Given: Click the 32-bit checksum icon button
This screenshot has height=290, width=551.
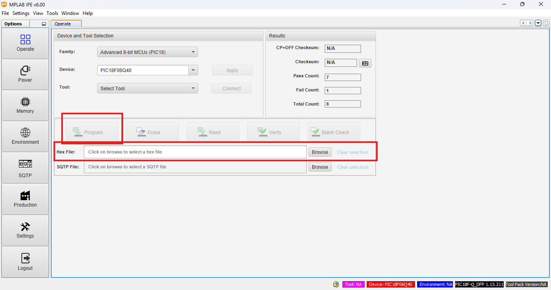Looking at the screenshot, I should 365,63.
